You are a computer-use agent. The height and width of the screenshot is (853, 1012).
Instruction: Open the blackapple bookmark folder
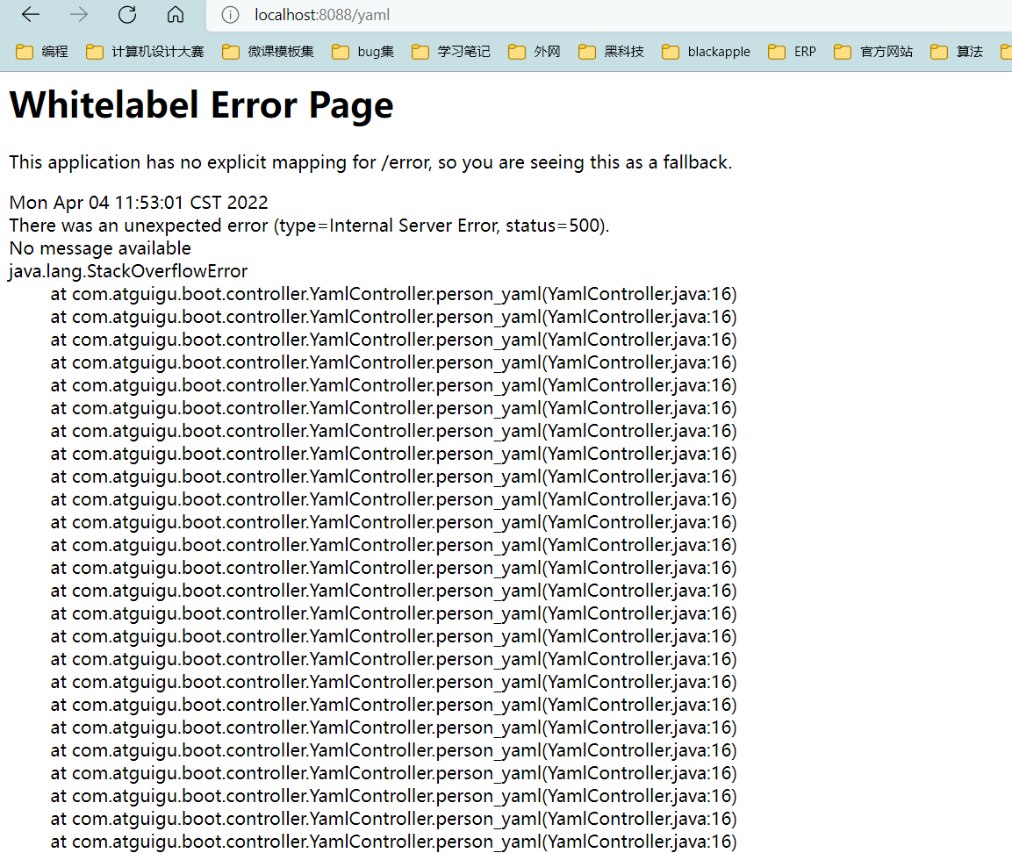click(x=706, y=52)
